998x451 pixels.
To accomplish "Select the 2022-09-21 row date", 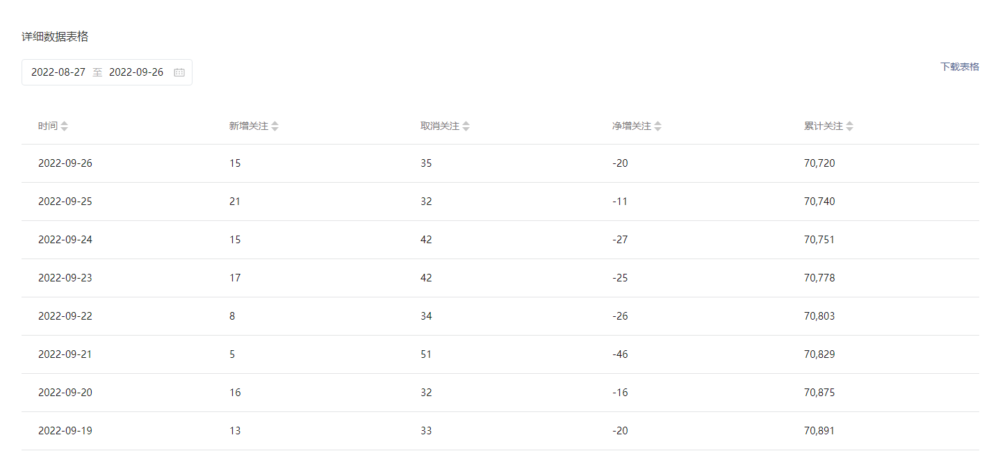I will [65, 354].
